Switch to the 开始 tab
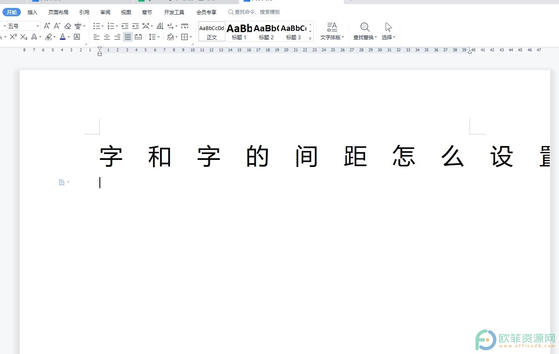Image resolution: width=559 pixels, height=354 pixels. (12, 12)
